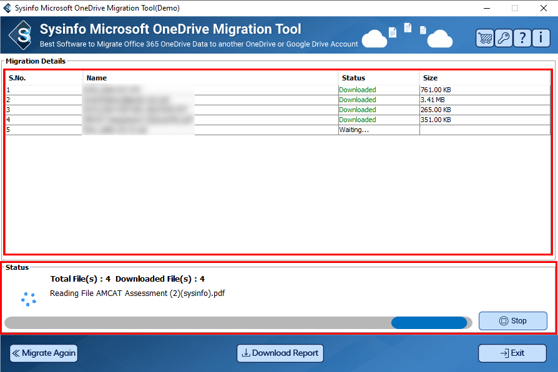The height and width of the screenshot is (372, 558).
Task: Click the S.No. column header
Action: tap(44, 78)
